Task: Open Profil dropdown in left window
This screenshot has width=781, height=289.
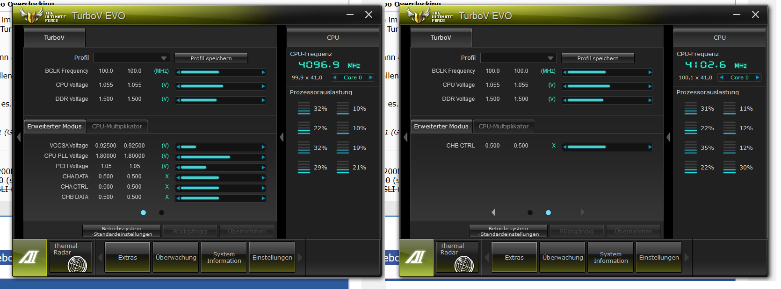Action: click(x=131, y=58)
